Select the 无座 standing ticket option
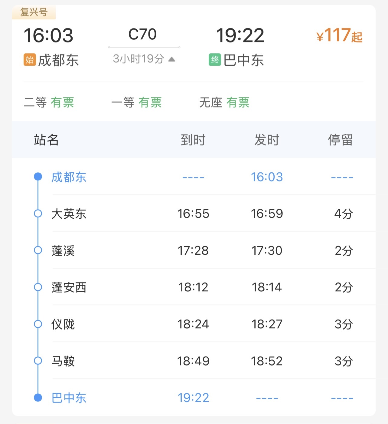 (x=224, y=102)
